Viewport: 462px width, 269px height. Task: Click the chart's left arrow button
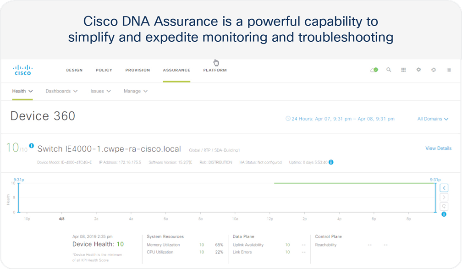pos(444,188)
